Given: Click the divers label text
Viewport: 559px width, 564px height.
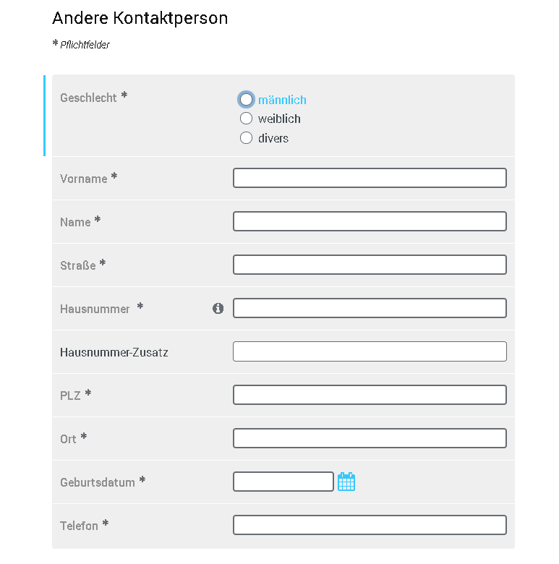Looking at the screenshot, I should tap(273, 138).
